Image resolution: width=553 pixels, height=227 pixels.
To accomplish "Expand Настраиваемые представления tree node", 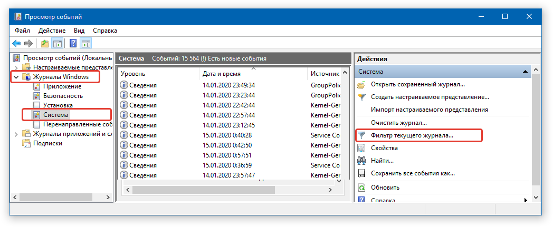I will [x=16, y=67].
